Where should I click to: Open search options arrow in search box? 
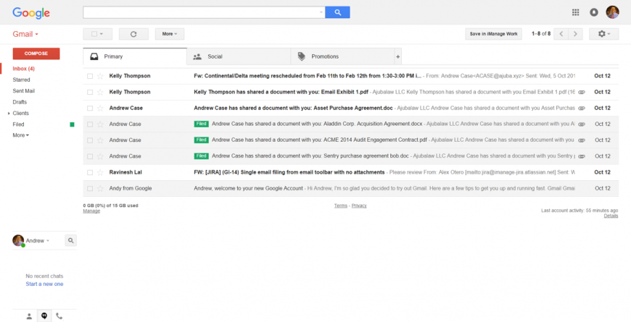click(321, 12)
